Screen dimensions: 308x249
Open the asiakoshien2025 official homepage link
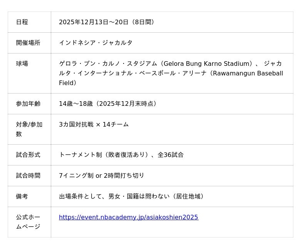coord(128,217)
